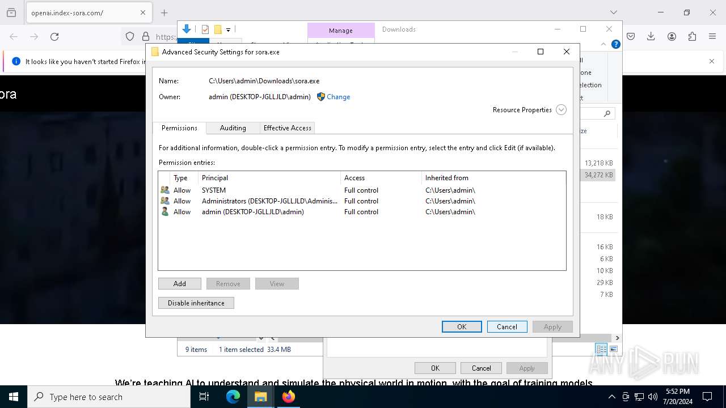
Task: Close the openai.index-sora.com tab
Action: [x=143, y=12]
